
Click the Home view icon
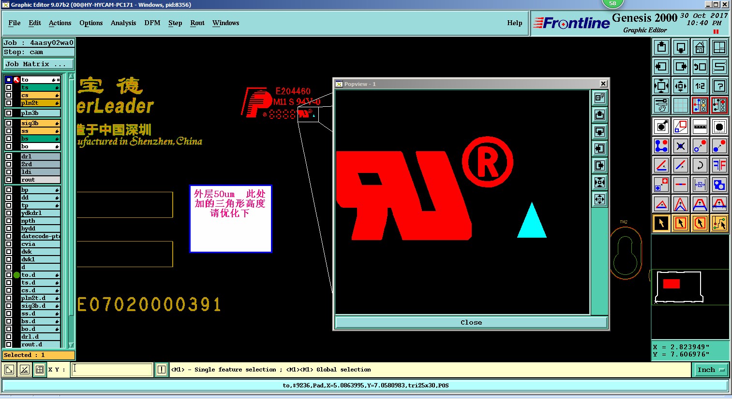pos(700,47)
